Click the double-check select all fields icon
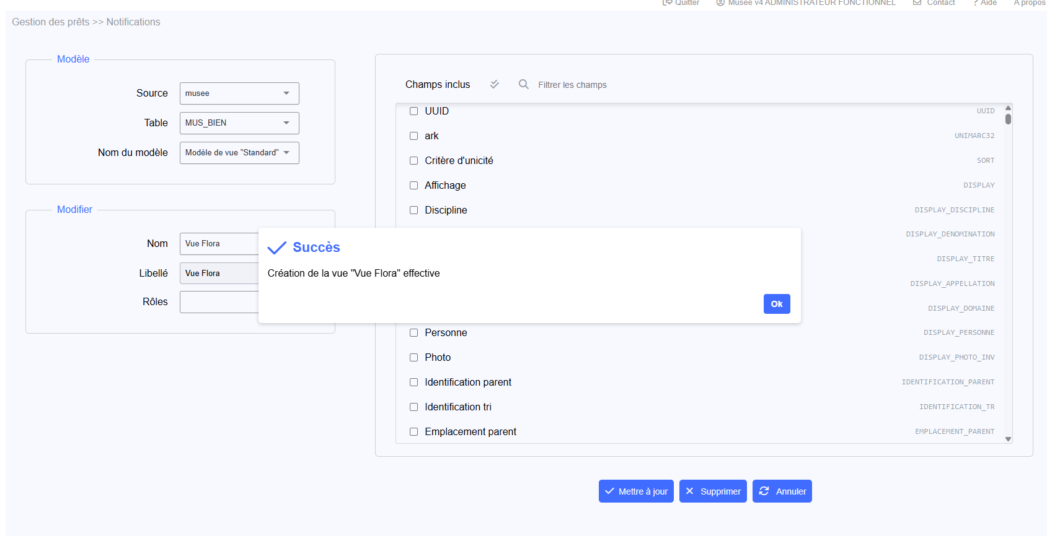This screenshot has height=536, width=1047. pyautogui.click(x=494, y=84)
